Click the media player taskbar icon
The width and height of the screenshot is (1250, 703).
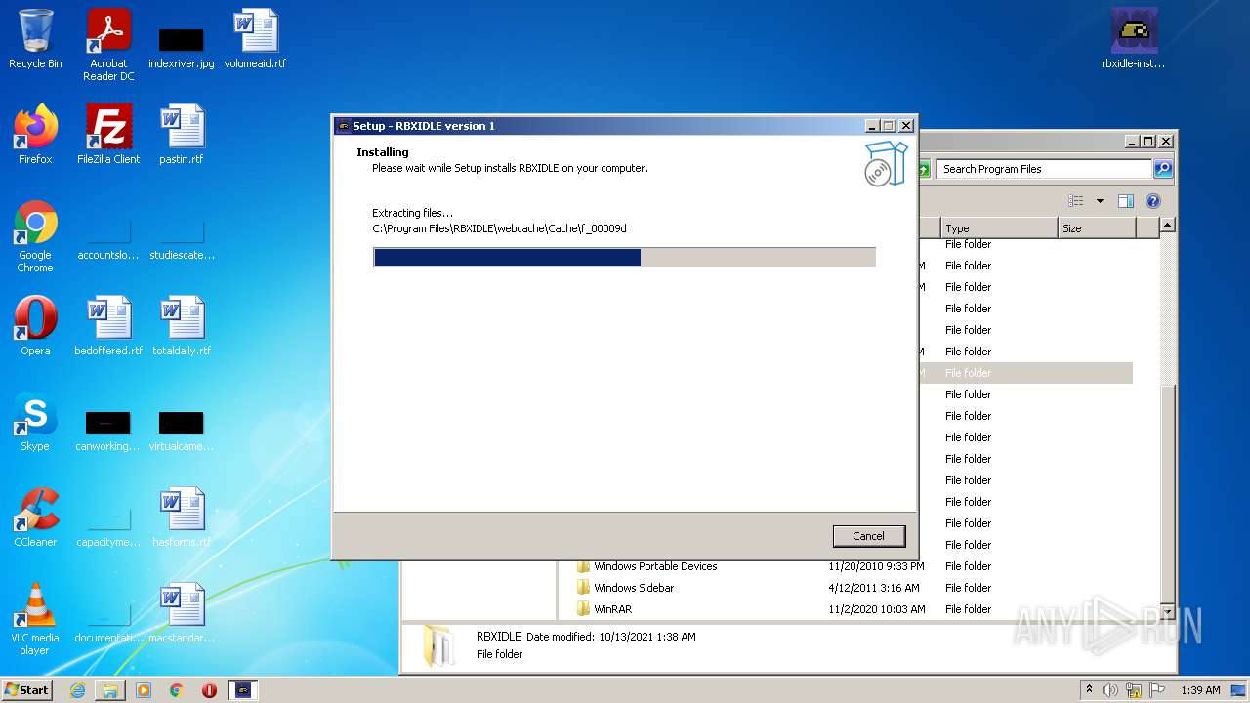coord(144,690)
